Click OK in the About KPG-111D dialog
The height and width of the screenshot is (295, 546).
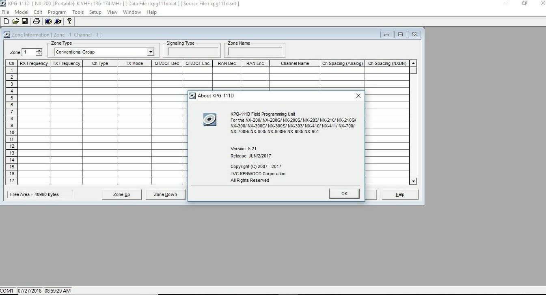click(x=344, y=194)
